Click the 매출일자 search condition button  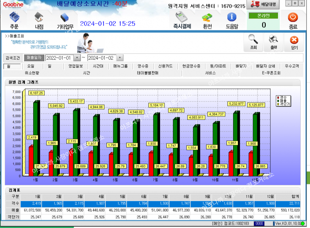click(34, 58)
